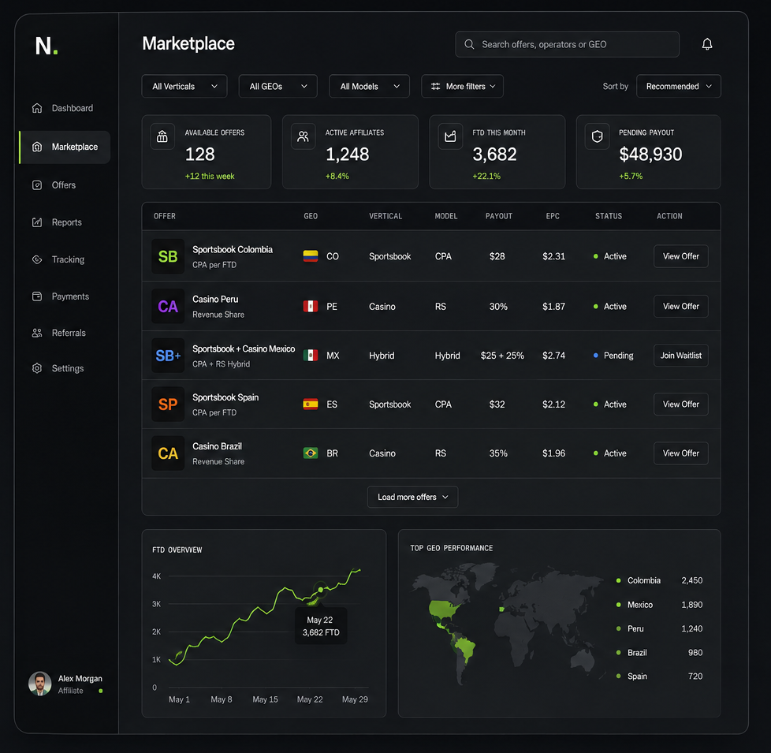View Offer for Sportsbook Colombia
771x753 pixels.
680,256
